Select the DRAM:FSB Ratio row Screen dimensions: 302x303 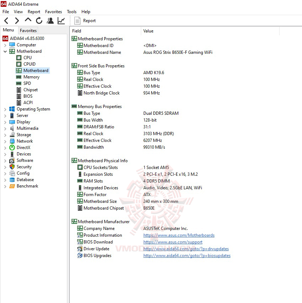[114, 127]
